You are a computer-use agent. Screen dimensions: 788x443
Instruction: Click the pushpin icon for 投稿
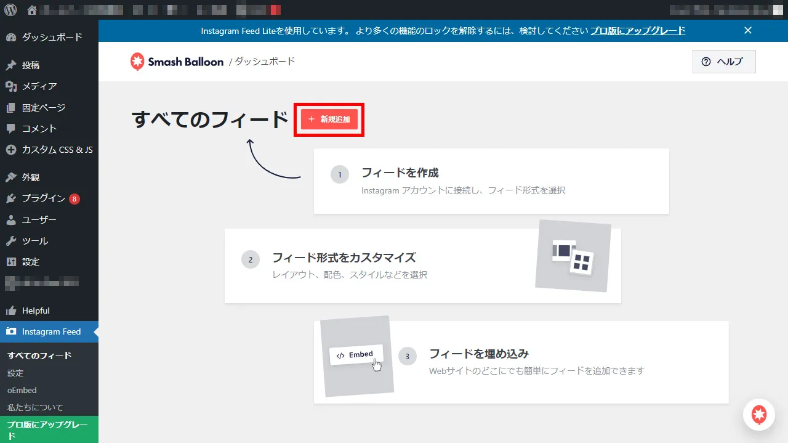pyautogui.click(x=11, y=65)
